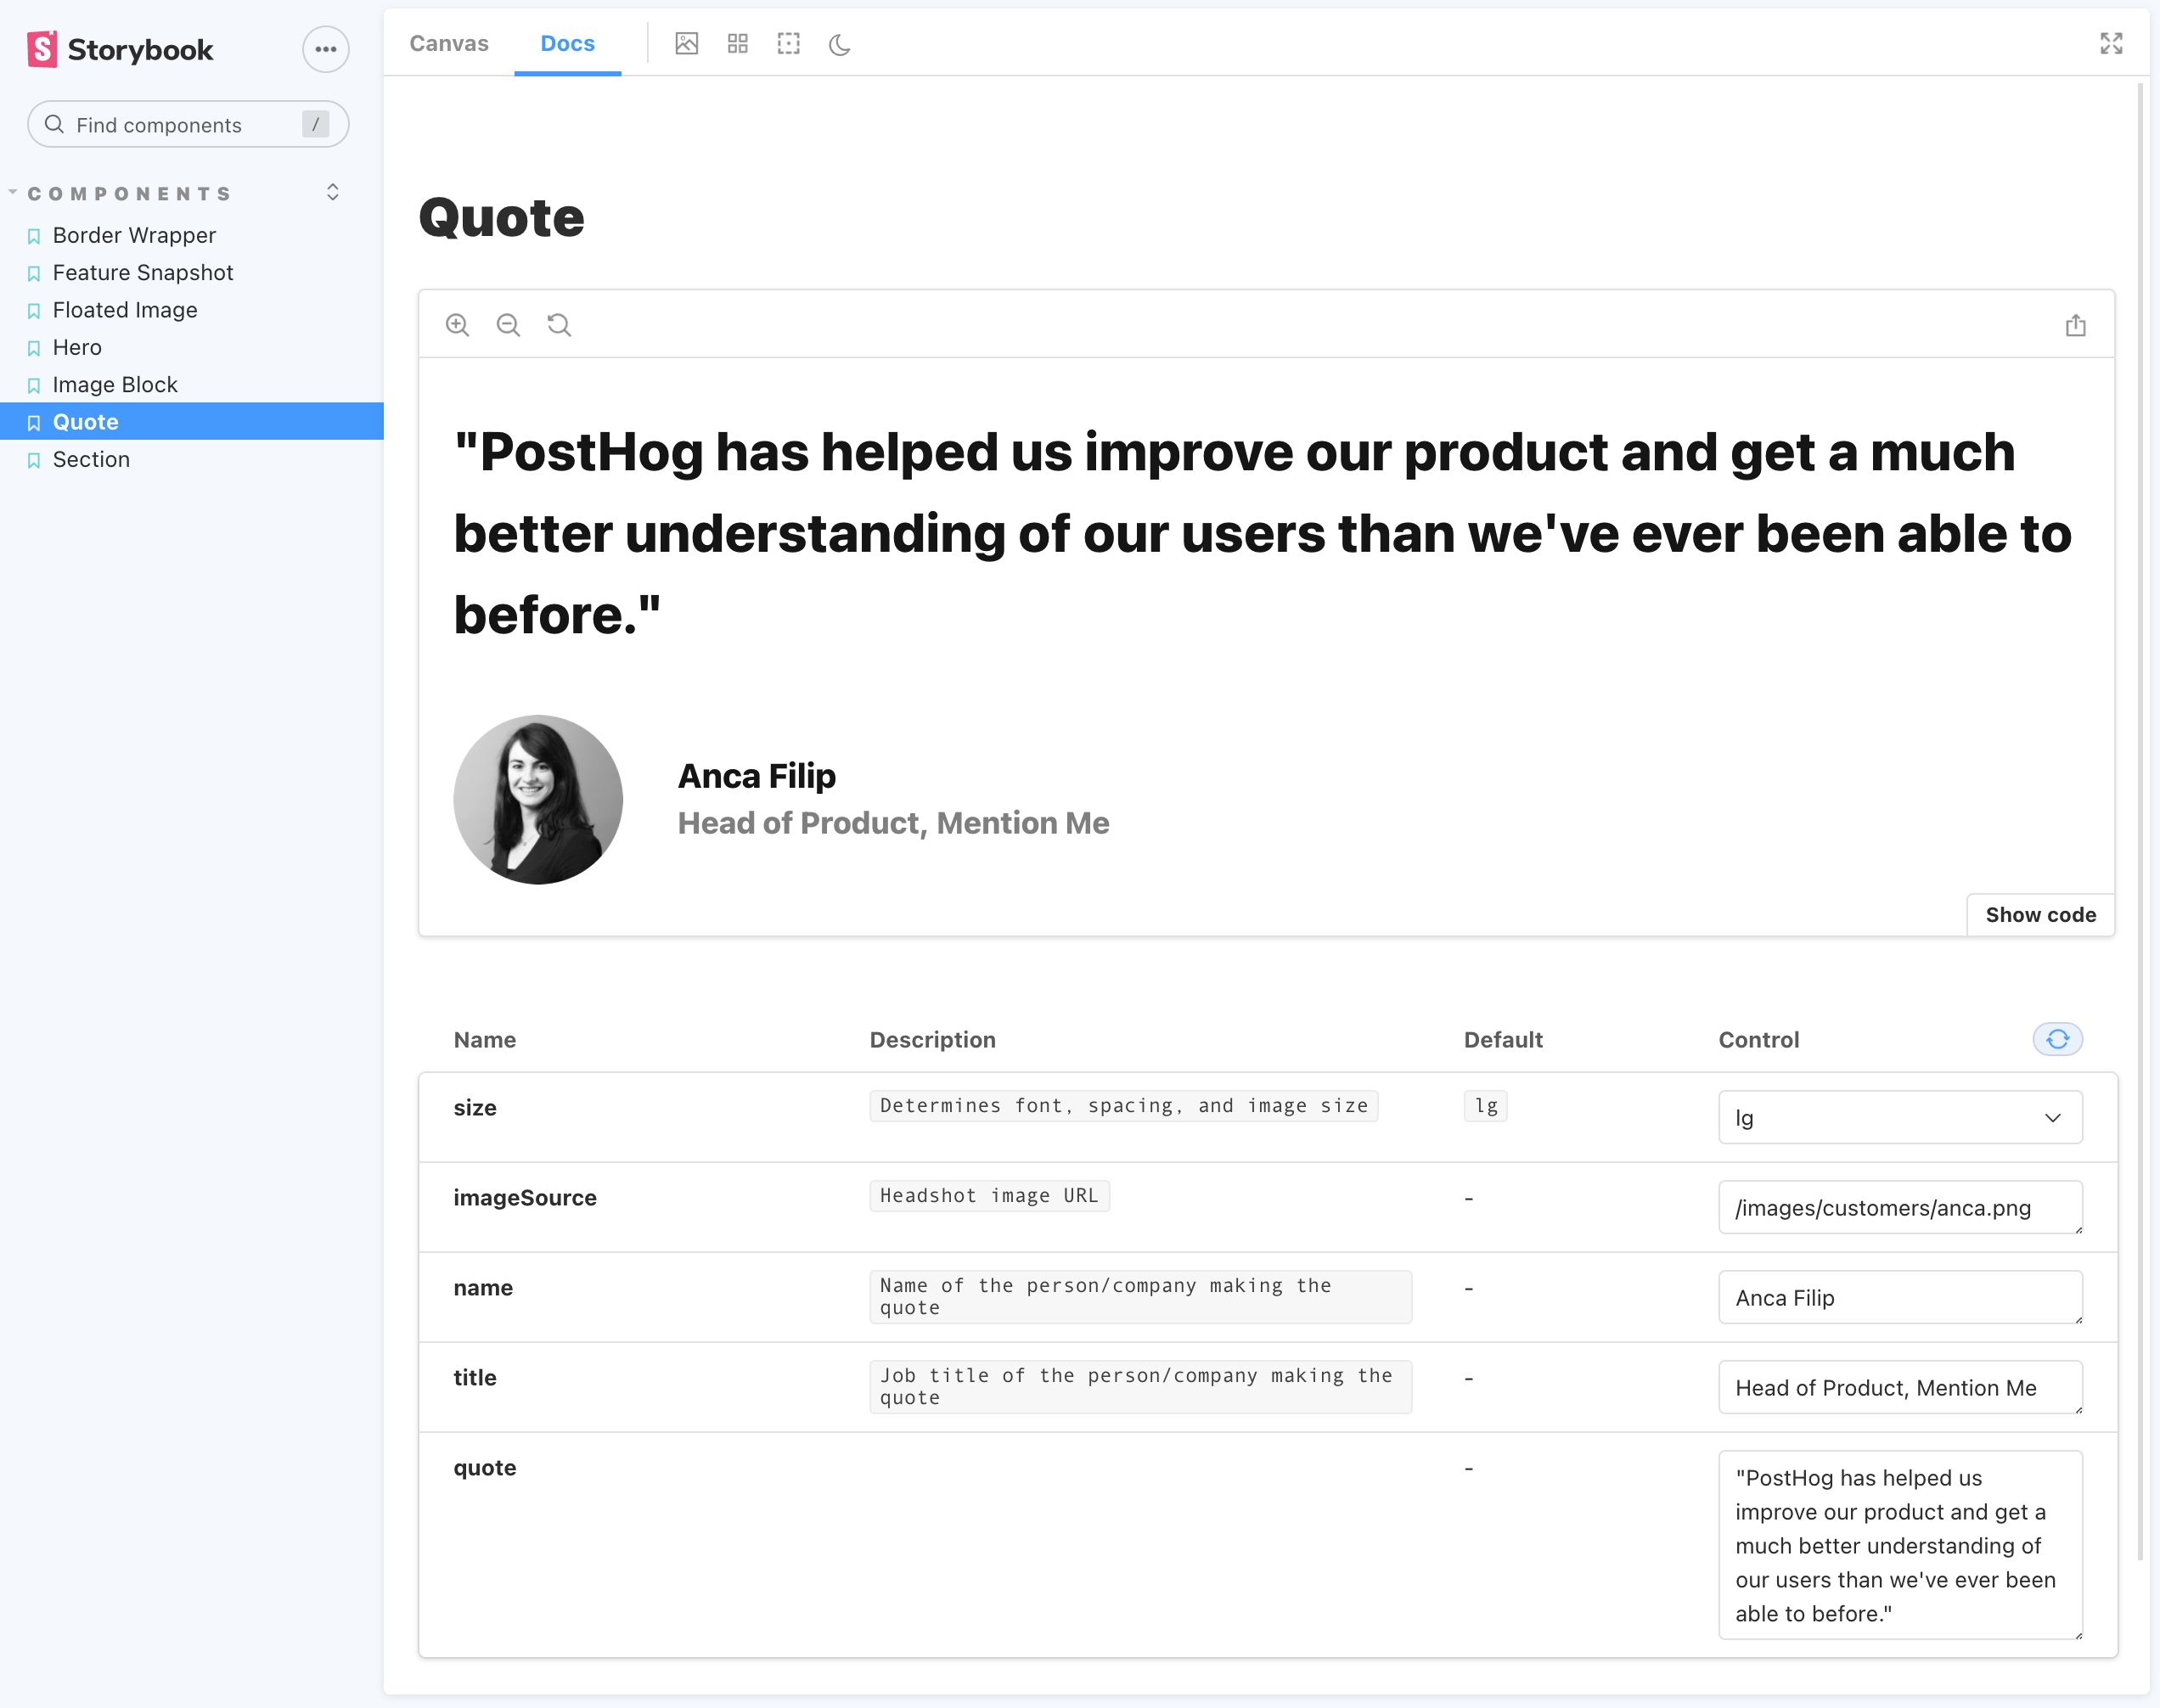
Task: Expand all components using sidebar arrows
Action: (333, 192)
